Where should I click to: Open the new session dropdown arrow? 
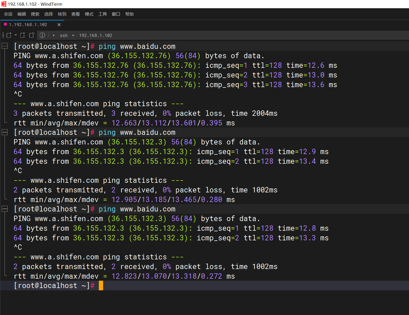(x=16, y=35)
